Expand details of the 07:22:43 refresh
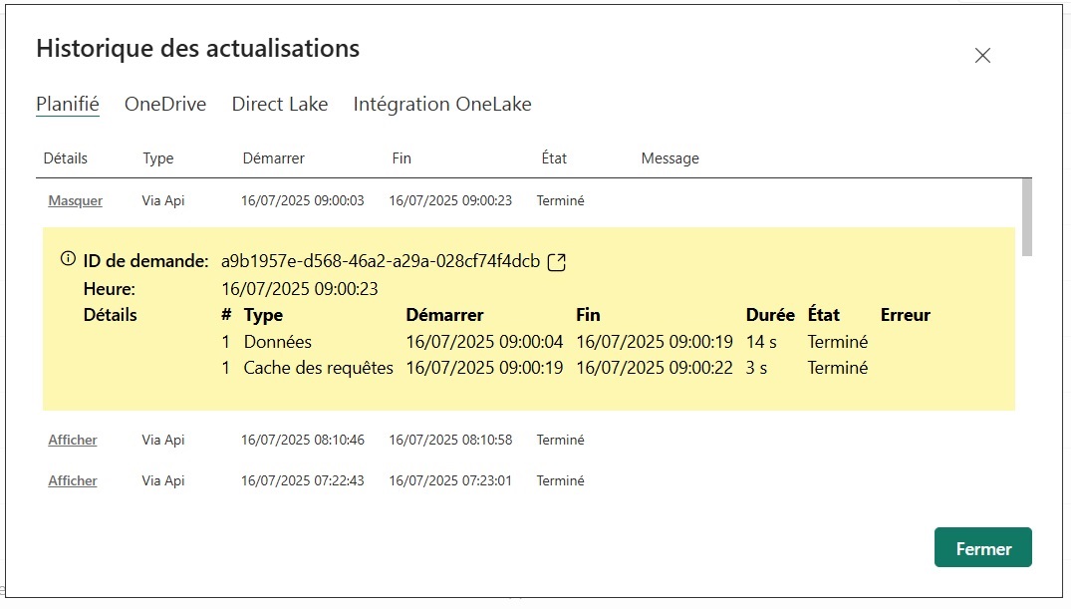The height and width of the screenshot is (609, 1071). click(73, 480)
